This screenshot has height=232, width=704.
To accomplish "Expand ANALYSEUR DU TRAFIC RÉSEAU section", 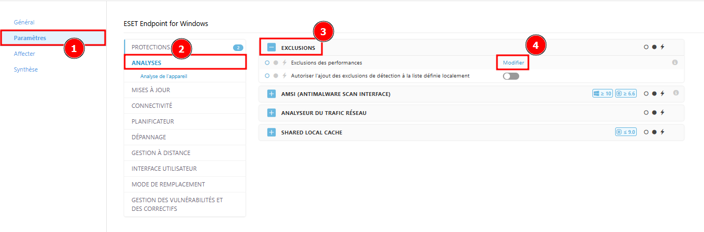I will [x=272, y=113].
